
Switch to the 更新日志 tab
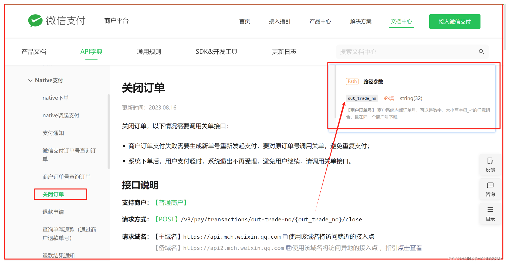click(x=284, y=52)
